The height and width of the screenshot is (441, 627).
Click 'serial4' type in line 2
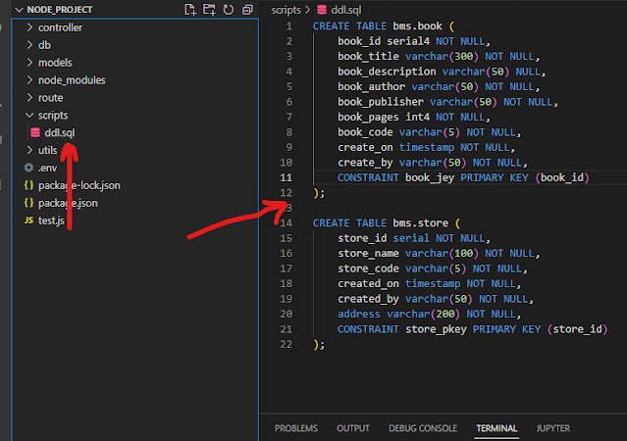(x=408, y=41)
